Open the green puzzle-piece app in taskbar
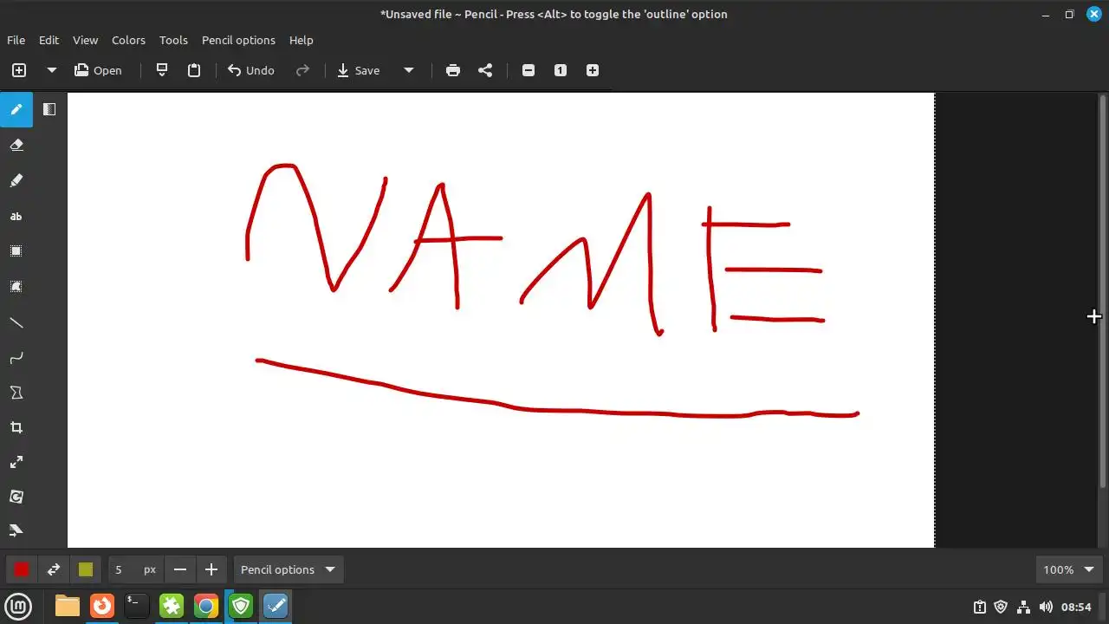This screenshot has width=1109, height=624. 172,607
